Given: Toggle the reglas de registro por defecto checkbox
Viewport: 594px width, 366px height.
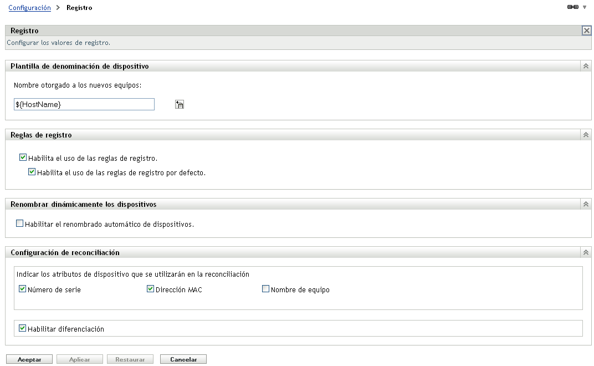Looking at the screenshot, I should [x=32, y=172].
